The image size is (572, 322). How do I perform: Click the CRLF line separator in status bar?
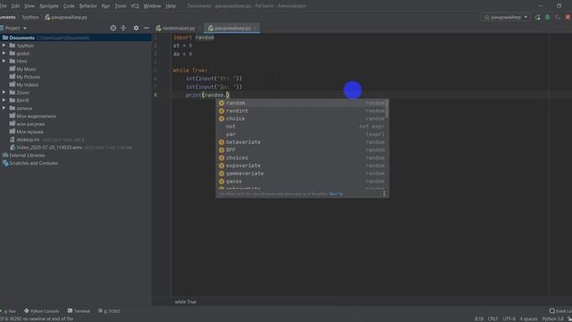tap(492, 318)
